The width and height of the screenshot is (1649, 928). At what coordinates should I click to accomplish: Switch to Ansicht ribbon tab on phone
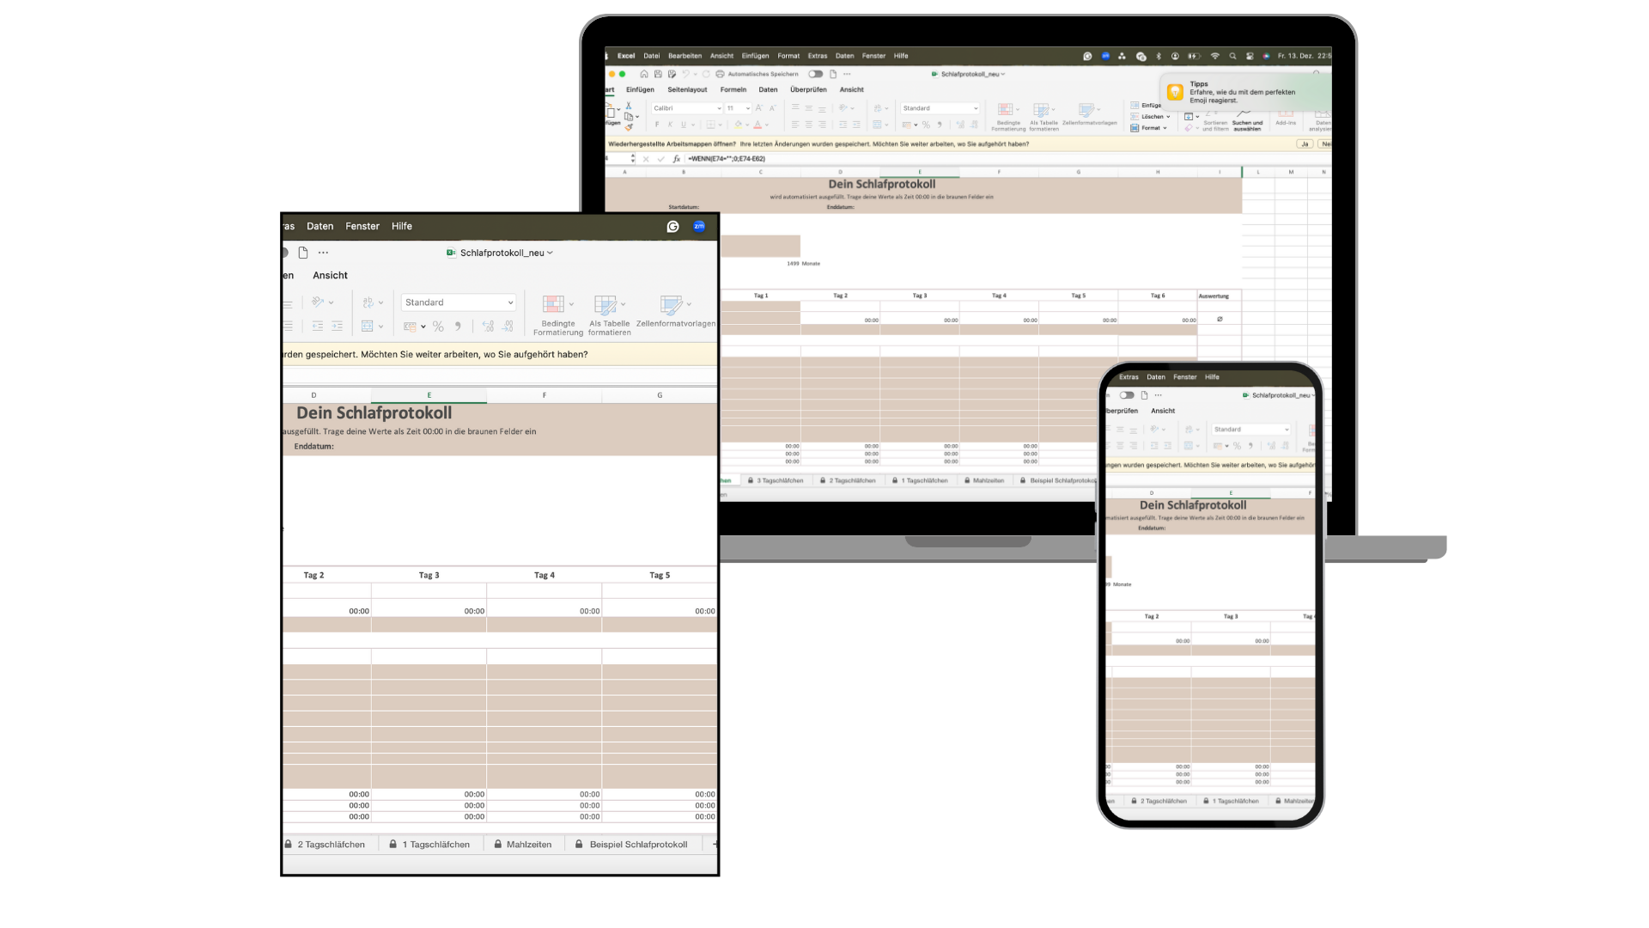[x=1163, y=411]
